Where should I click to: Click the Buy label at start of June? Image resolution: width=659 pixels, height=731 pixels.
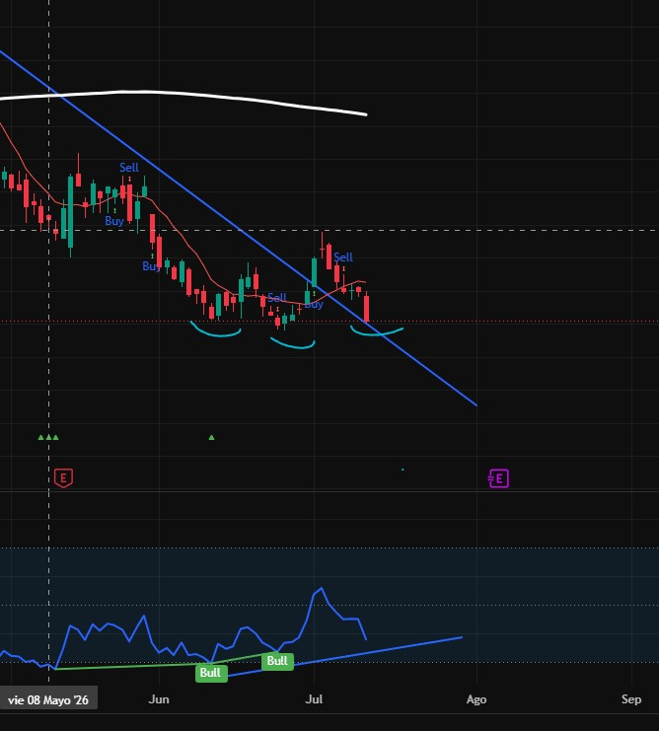pyautogui.click(x=152, y=266)
